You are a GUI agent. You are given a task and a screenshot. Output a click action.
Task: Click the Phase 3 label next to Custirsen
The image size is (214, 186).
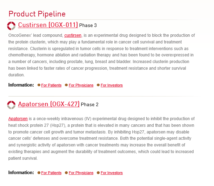(x=88, y=26)
